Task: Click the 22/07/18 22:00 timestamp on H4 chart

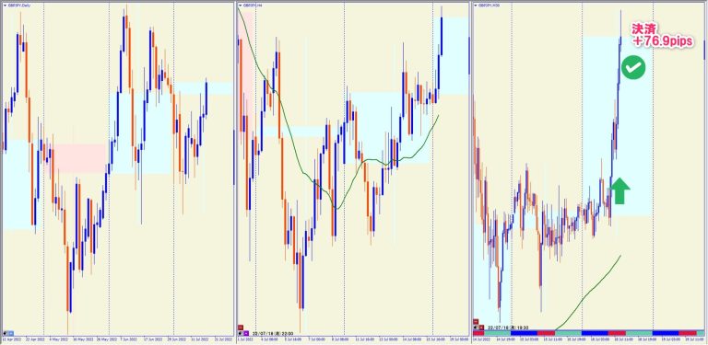Action: click(272, 334)
